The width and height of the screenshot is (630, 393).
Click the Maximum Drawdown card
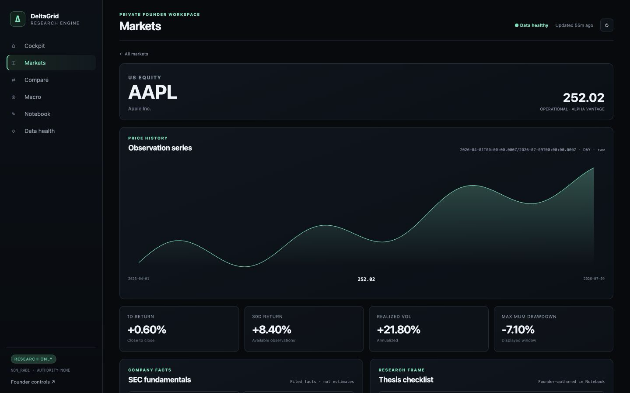pos(553,329)
